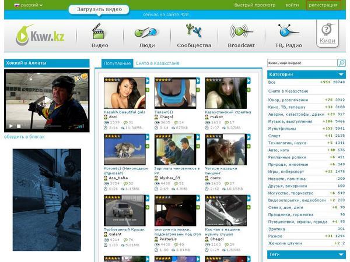Image resolution: width=350 pixels, height=262 pixels.
Task: Click Aza_KaRa user avatar icon
Action: [x=106, y=178]
